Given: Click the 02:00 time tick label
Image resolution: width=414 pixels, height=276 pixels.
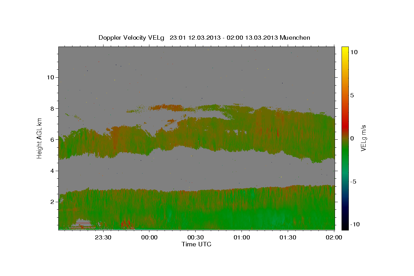Looking at the screenshot, I should (334, 237).
